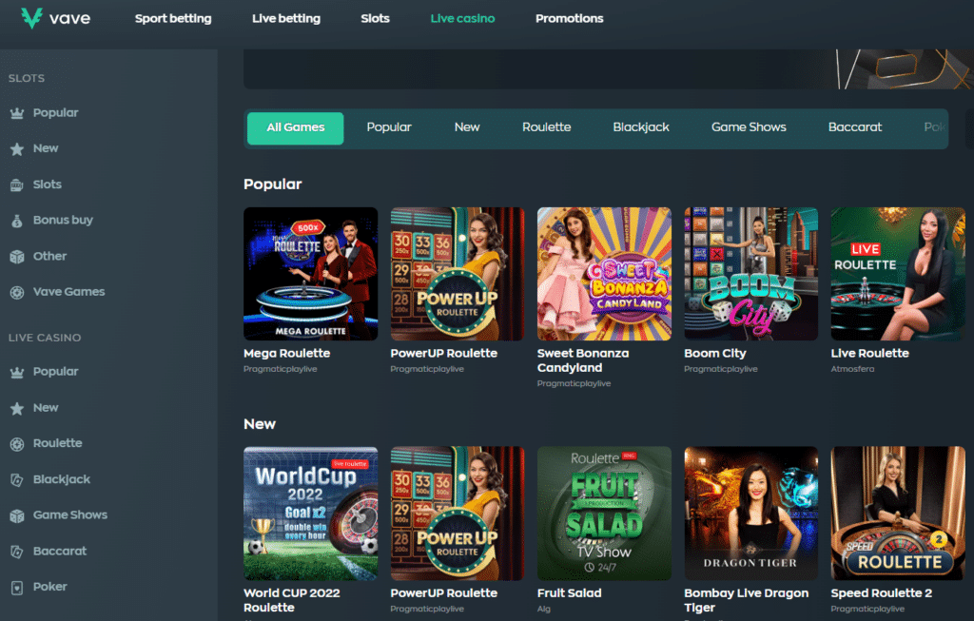The height and width of the screenshot is (621, 974).
Task: Open Poker under the Live Casino sidebar
Action: pos(49,587)
